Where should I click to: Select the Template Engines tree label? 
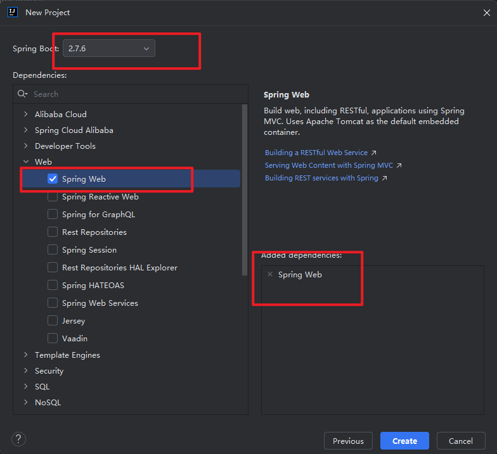(67, 355)
